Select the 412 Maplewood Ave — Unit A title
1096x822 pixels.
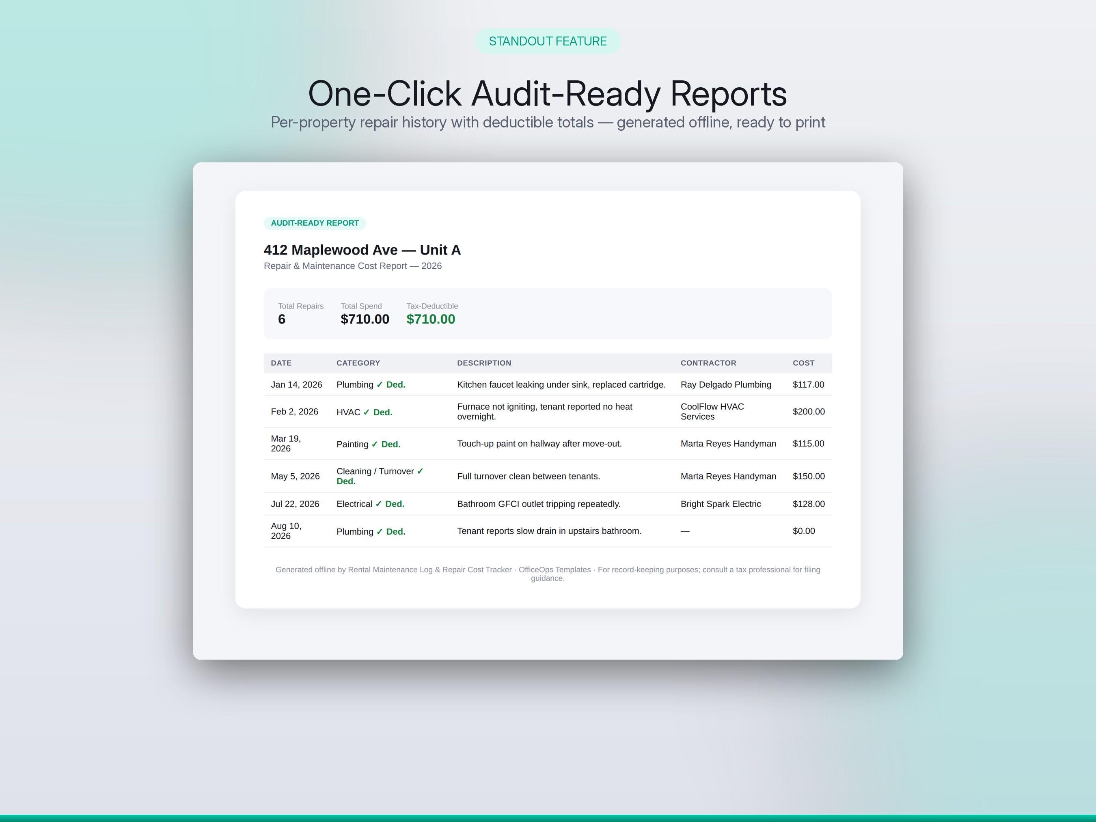point(362,250)
